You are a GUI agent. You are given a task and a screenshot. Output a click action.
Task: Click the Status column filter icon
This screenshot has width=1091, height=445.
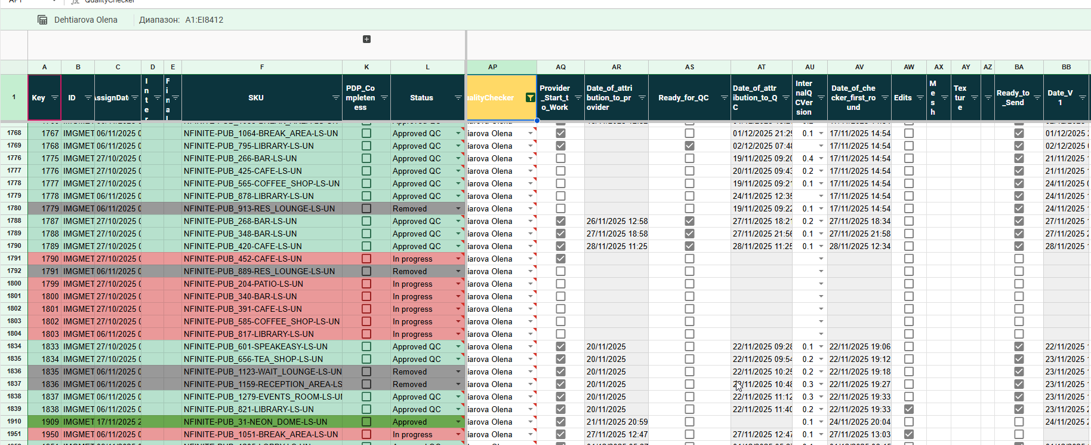tap(458, 98)
